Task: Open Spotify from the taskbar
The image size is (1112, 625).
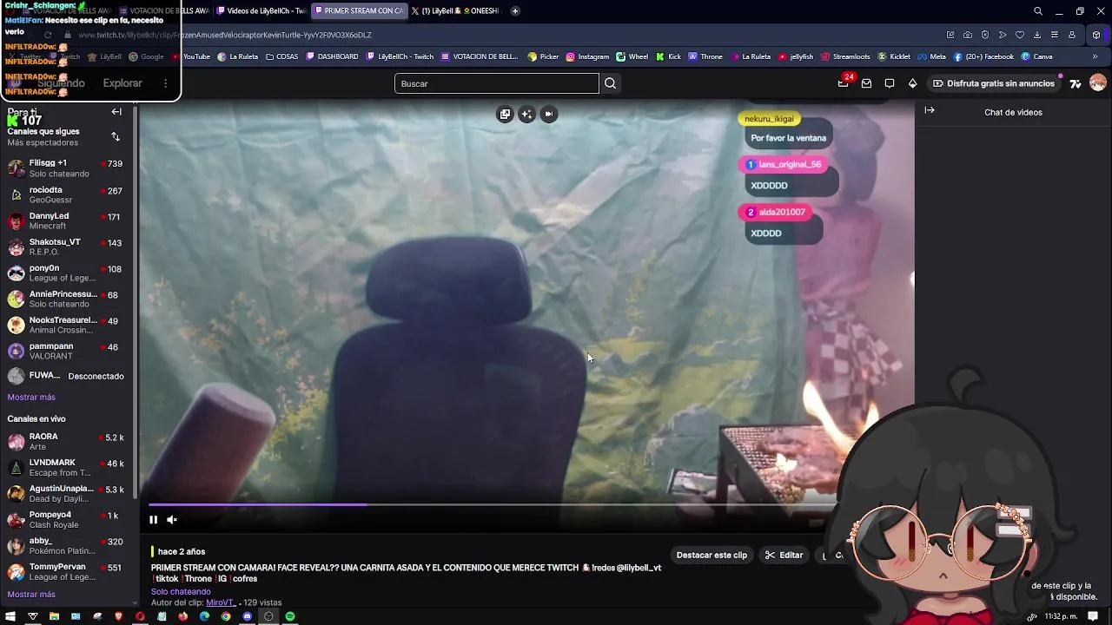Action: [290, 616]
